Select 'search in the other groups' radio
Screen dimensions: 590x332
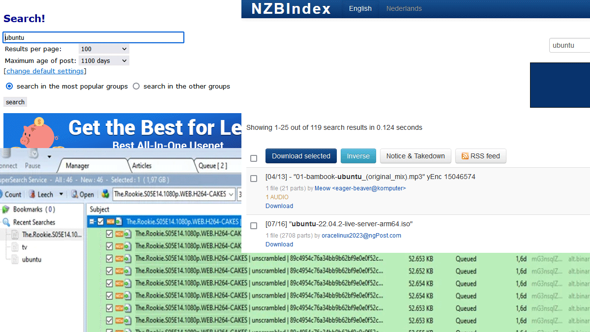tap(136, 87)
